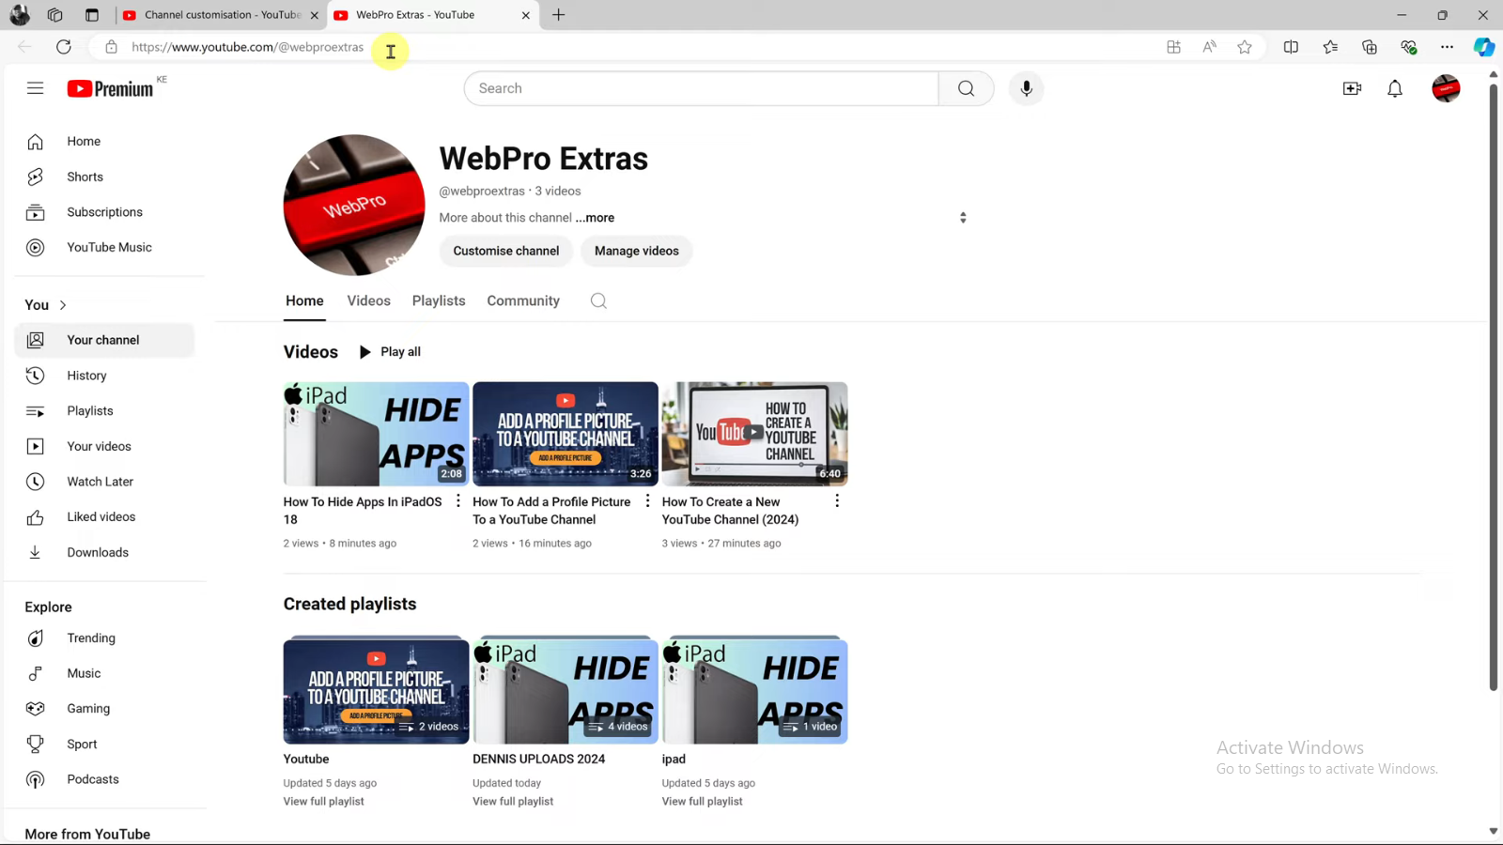Open Podcasts in Explore section
Viewport: 1503px width, 845px height.
click(x=104, y=779)
